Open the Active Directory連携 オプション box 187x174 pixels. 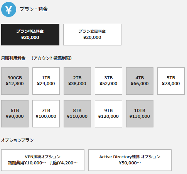130,160
